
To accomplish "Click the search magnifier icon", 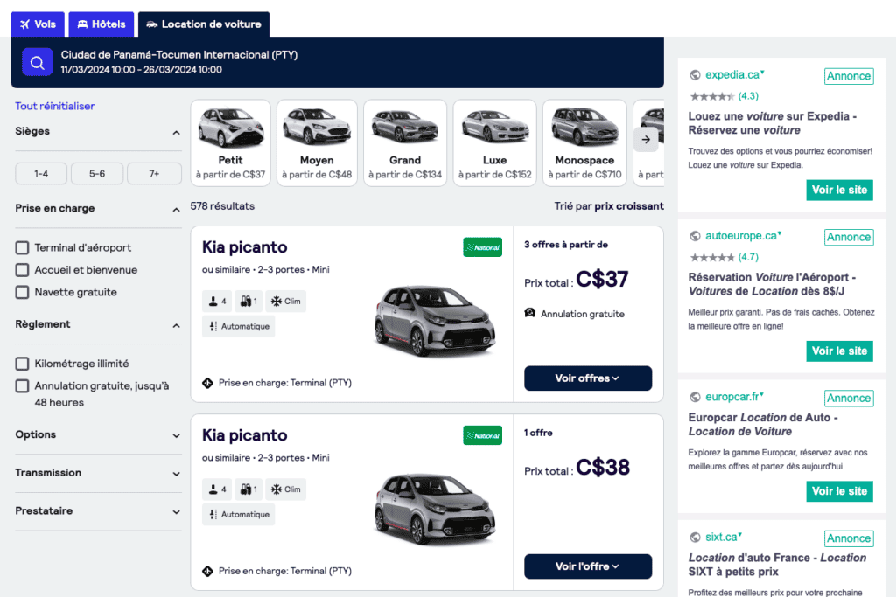I will 35,63.
